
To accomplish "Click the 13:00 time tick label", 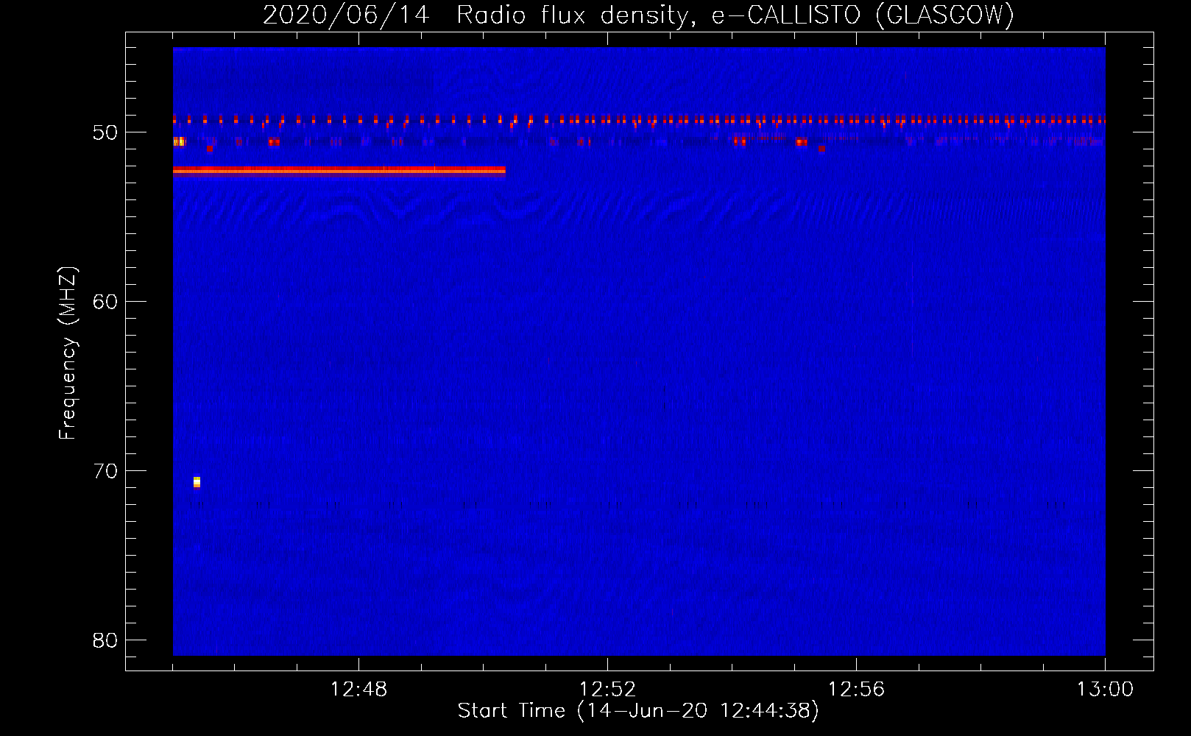I will [1105, 690].
